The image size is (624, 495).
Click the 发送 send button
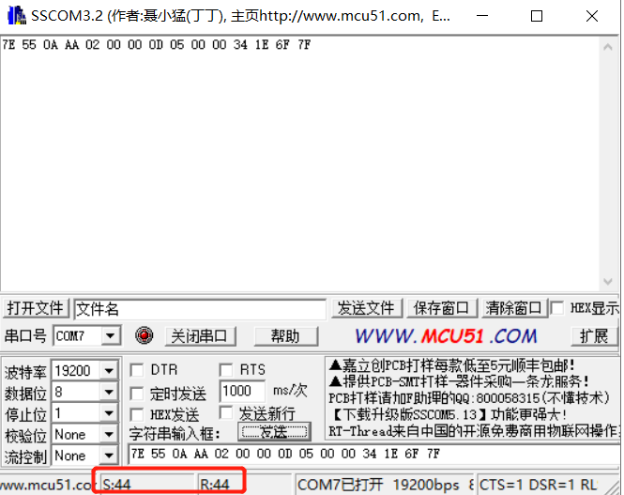pyautogui.click(x=274, y=432)
